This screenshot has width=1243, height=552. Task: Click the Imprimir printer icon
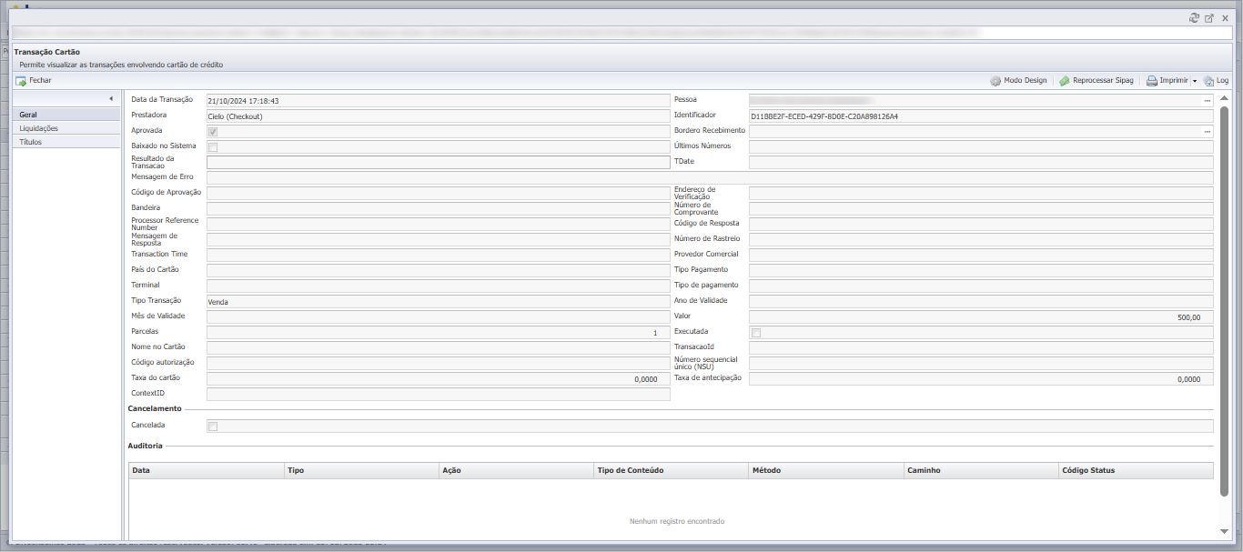point(1151,81)
